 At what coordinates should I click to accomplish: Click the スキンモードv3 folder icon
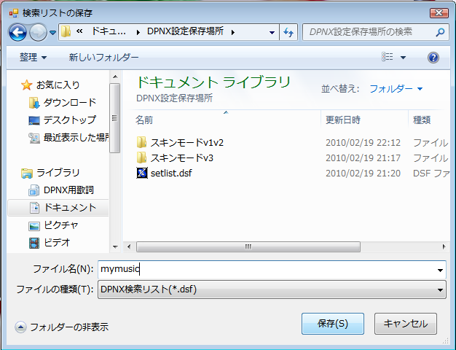141,157
